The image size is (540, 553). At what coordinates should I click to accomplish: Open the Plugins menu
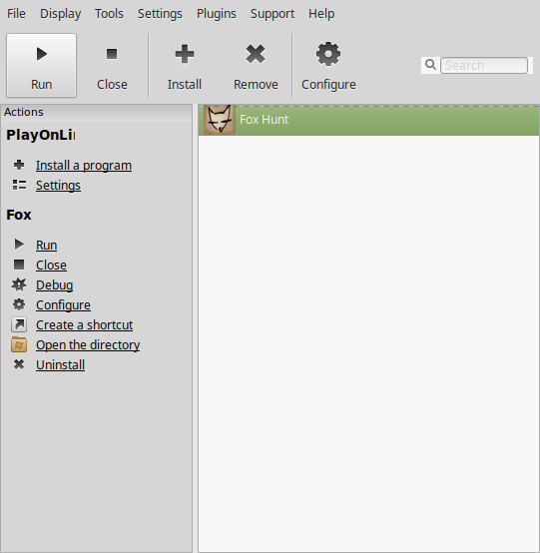click(x=217, y=13)
